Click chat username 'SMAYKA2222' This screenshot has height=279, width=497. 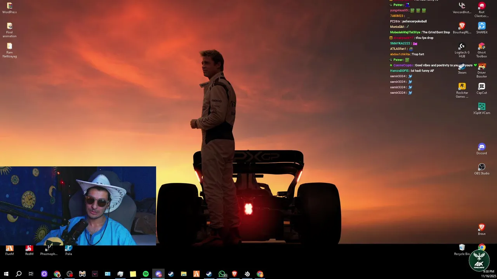pos(400,43)
